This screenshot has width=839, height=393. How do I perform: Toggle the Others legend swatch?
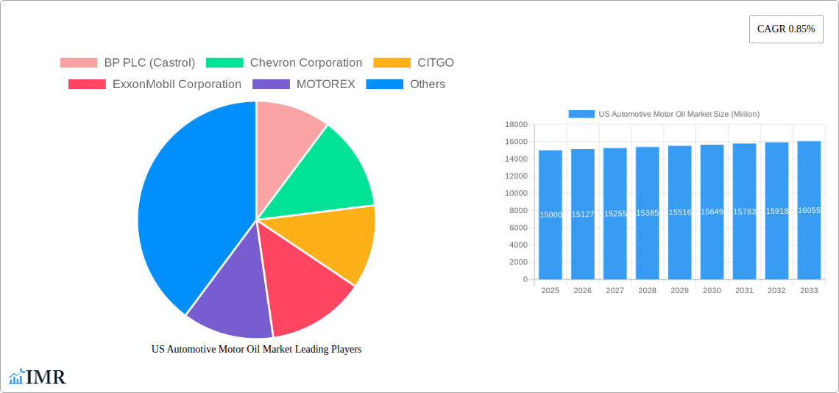(385, 84)
